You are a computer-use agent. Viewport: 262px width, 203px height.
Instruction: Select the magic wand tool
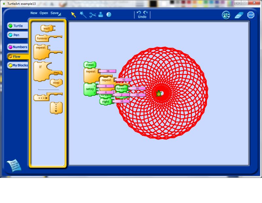82,14
